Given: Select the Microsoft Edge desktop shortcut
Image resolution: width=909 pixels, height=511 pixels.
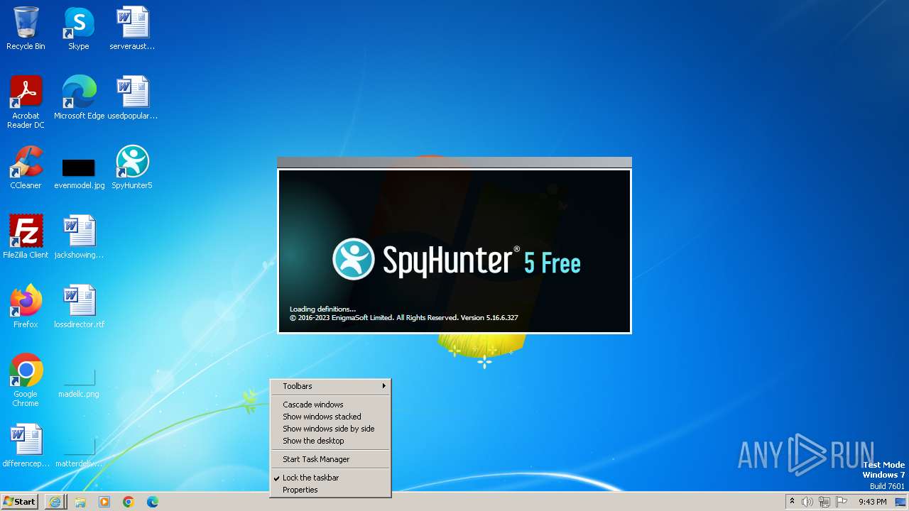Looking at the screenshot, I should 79,98.
